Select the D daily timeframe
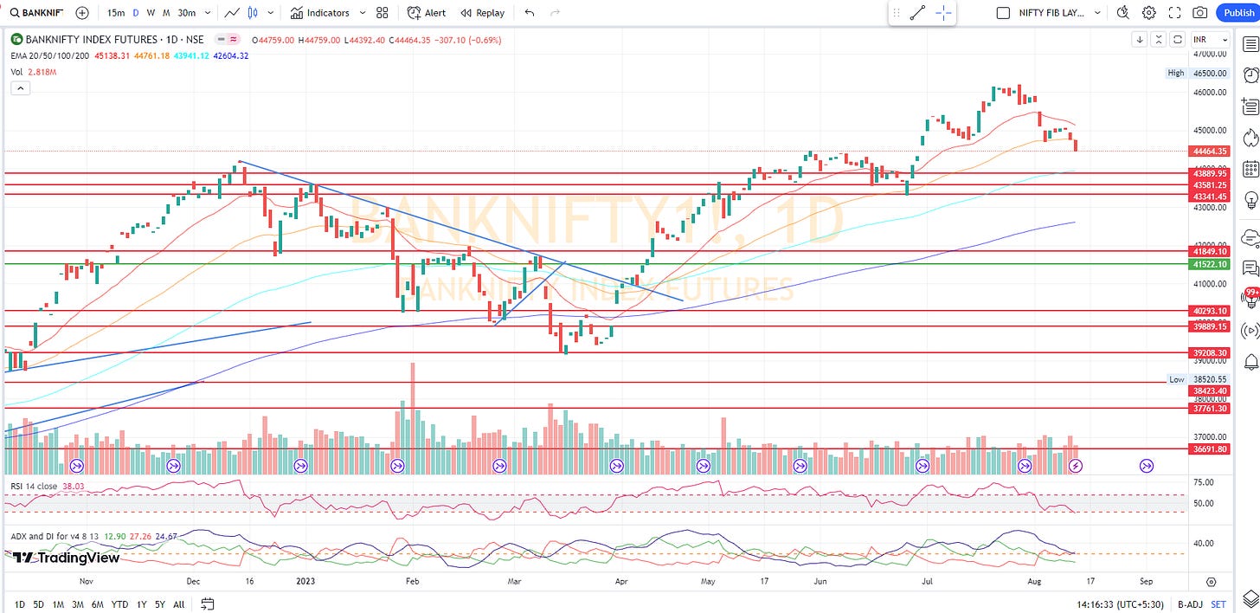This screenshot has width=1260, height=613. [x=136, y=13]
